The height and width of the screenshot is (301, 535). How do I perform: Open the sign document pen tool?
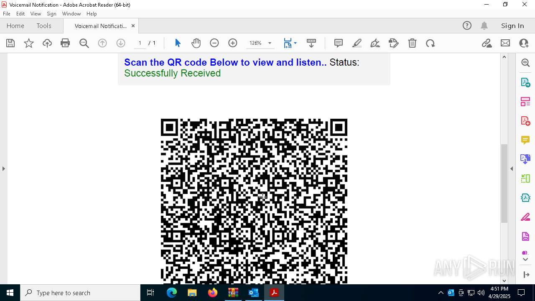click(x=375, y=43)
